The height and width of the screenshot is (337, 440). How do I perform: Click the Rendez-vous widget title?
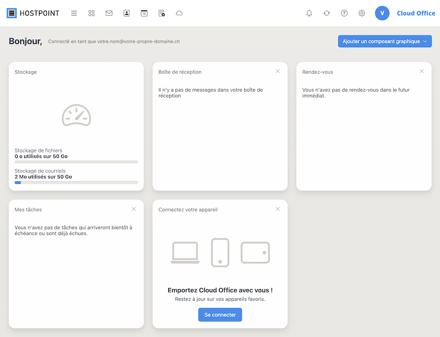tap(318, 72)
